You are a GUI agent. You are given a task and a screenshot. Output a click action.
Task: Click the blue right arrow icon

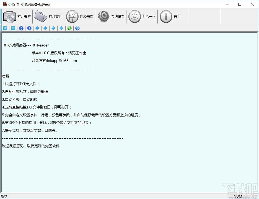click(x=37, y=28)
